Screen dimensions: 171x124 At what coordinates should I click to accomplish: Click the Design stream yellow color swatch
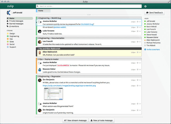pyautogui.click(x=8, y=34)
